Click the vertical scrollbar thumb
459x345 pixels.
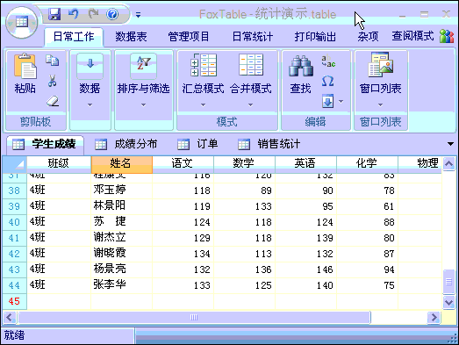(448, 282)
